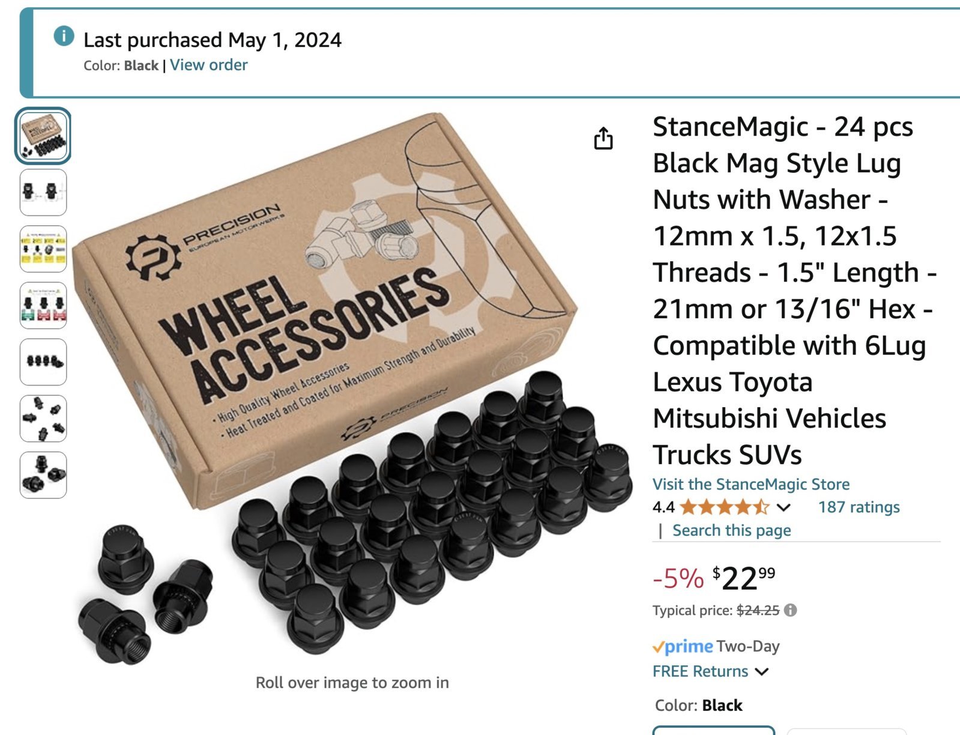The width and height of the screenshot is (960, 735).
Task: Click the info icon next to typical price
Action: tap(791, 610)
